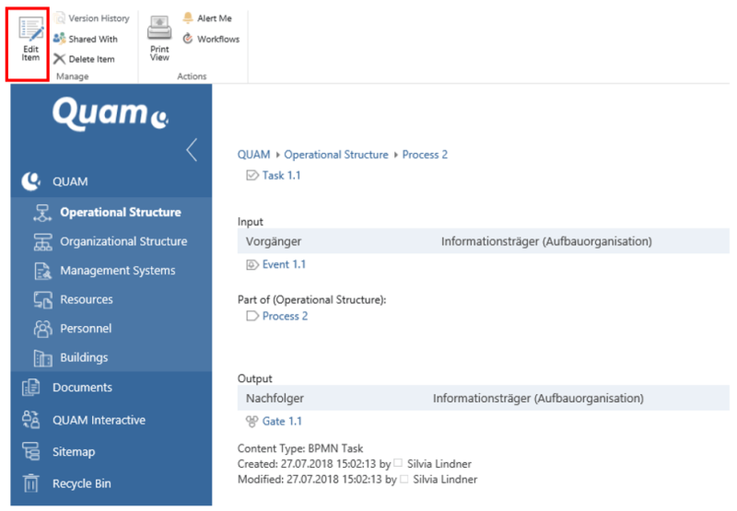Open the Gate 1.1 output link

282,421
